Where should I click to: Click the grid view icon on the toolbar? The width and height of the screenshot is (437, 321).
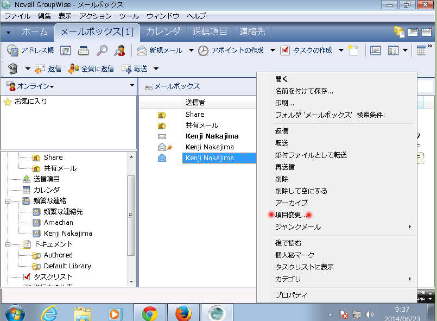click(x=393, y=51)
